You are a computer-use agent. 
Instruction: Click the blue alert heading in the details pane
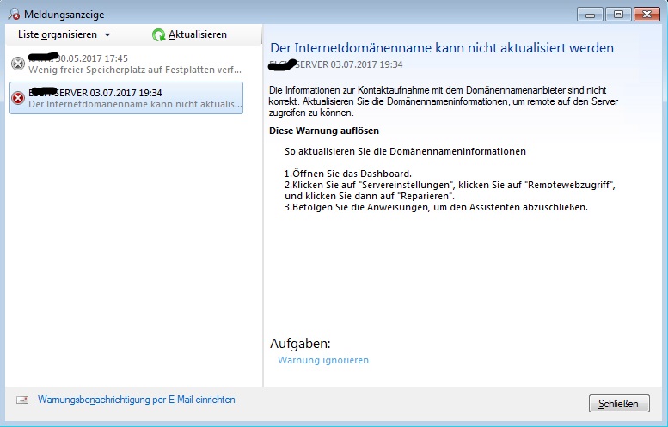pyautogui.click(x=442, y=48)
